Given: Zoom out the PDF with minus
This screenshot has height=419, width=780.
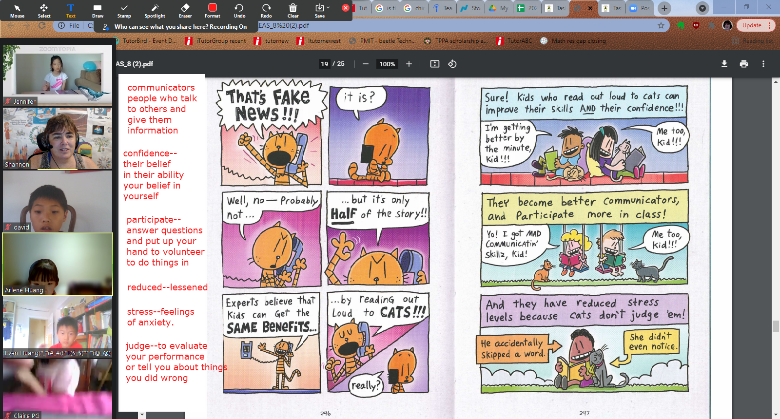Looking at the screenshot, I should [x=365, y=64].
